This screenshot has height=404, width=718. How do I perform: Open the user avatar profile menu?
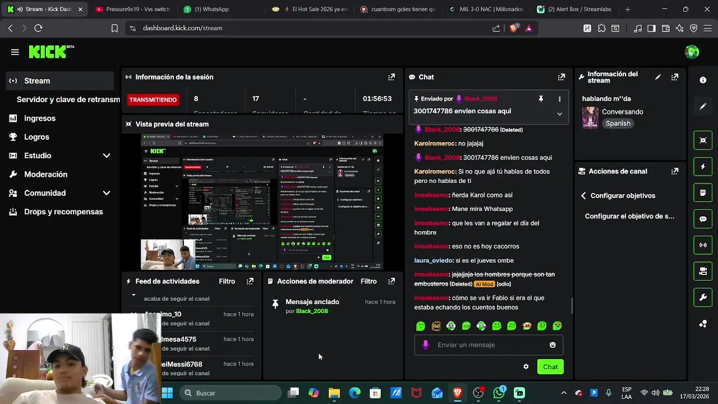pyautogui.click(x=692, y=52)
